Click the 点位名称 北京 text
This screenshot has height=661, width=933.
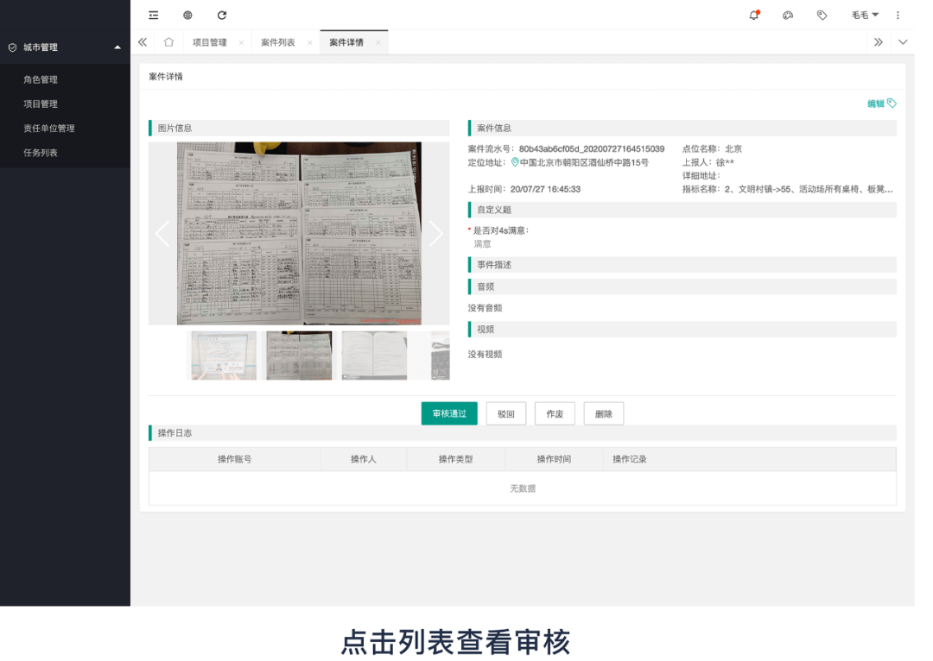(712, 149)
